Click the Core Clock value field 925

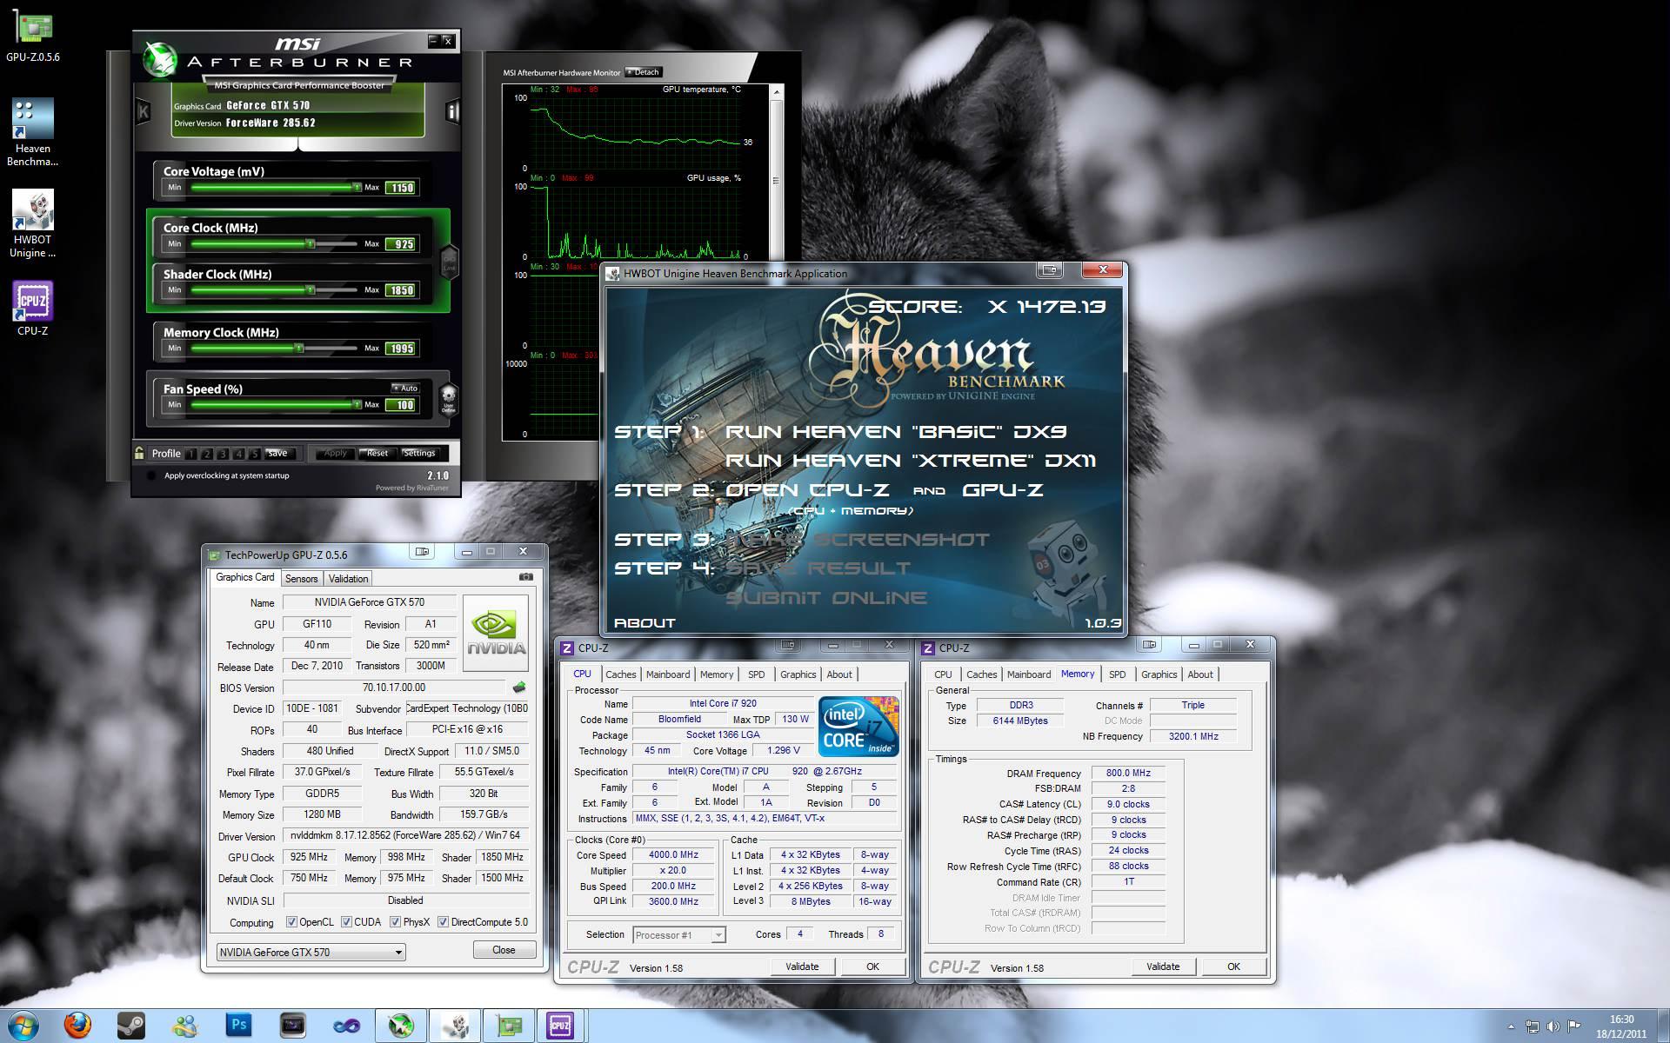402,244
